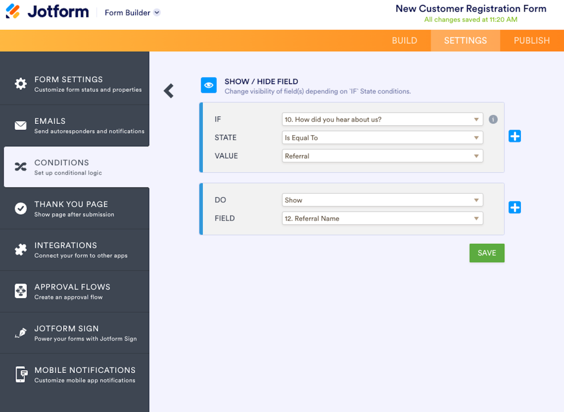Click the 'Form Builder' text label

pyautogui.click(x=127, y=13)
